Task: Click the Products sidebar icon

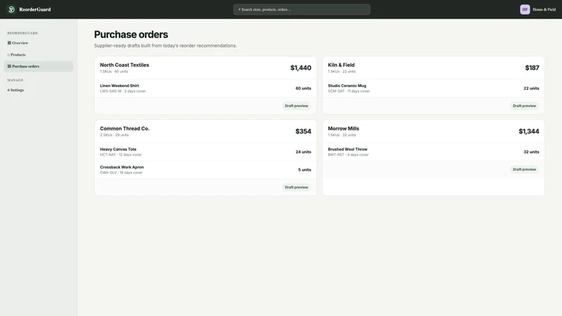Action: 8,55
